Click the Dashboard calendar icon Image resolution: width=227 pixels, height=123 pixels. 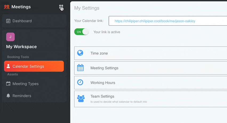tap(8, 21)
